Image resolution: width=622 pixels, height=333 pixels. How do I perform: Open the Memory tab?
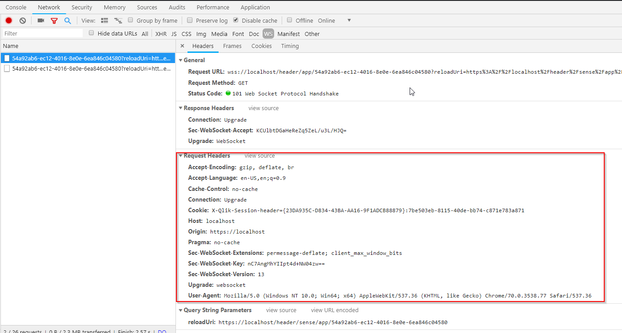115,7
